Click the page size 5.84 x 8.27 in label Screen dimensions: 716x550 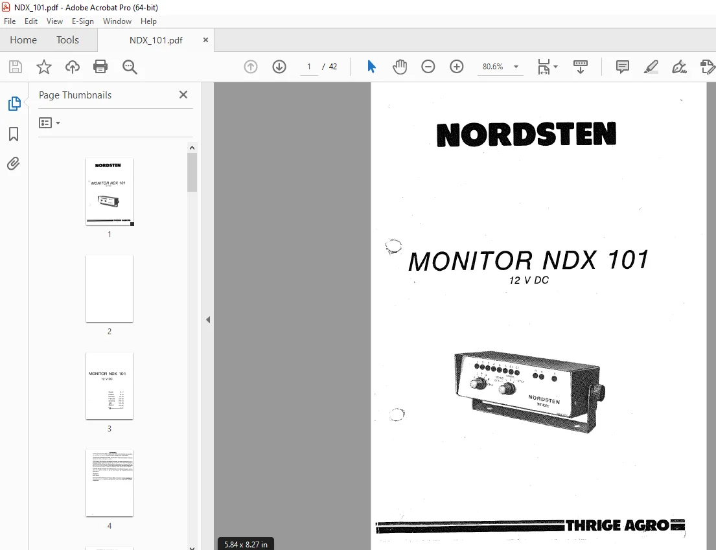pos(246,544)
